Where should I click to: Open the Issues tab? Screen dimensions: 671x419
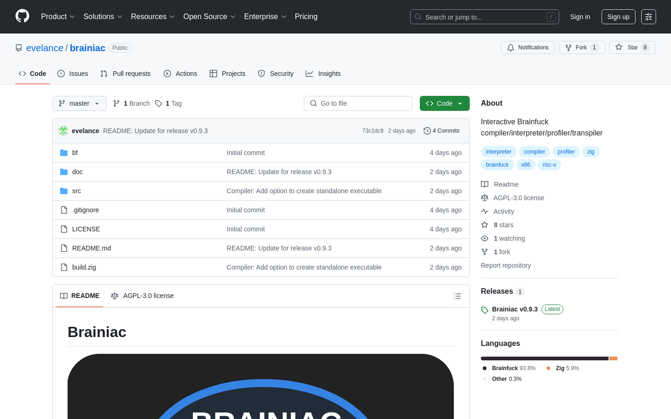tap(73, 74)
